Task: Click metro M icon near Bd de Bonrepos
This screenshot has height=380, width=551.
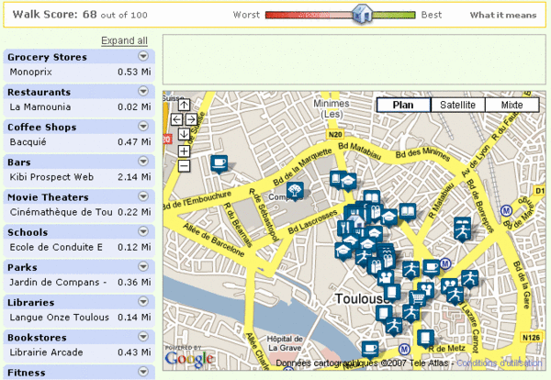Action: (506, 211)
